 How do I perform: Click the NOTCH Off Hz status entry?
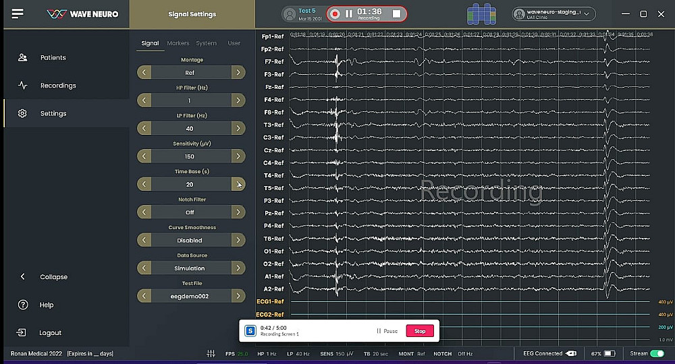coord(453,354)
